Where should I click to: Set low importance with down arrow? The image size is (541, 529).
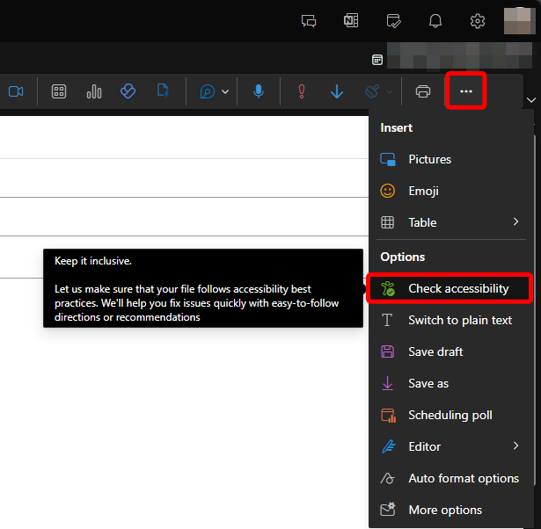pos(336,91)
